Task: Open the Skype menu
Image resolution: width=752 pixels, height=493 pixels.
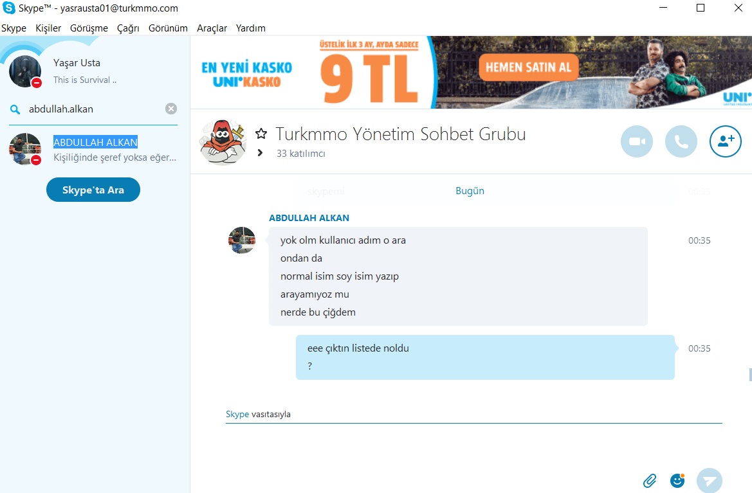Action: pyautogui.click(x=14, y=28)
